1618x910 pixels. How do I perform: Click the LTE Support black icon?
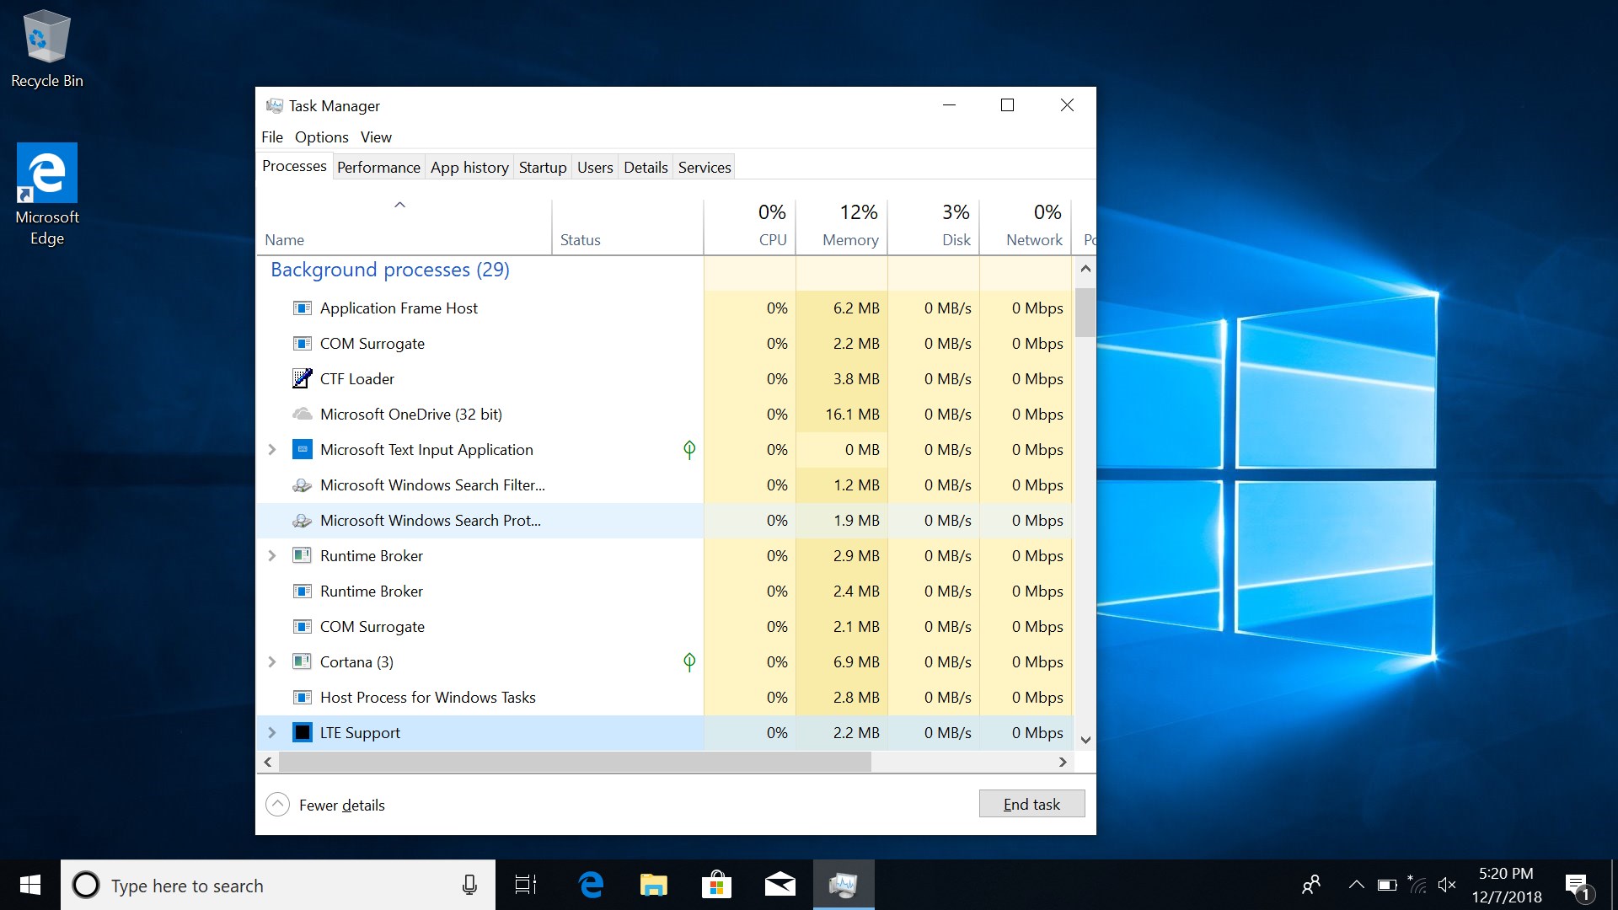click(302, 733)
